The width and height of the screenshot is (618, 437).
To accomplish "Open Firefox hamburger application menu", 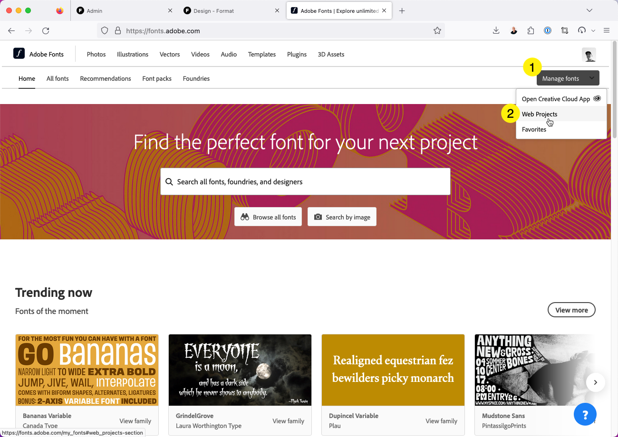I will (606, 30).
